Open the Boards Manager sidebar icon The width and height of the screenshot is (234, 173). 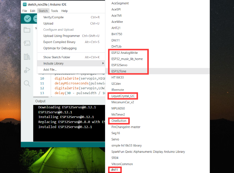click(x=27, y=43)
